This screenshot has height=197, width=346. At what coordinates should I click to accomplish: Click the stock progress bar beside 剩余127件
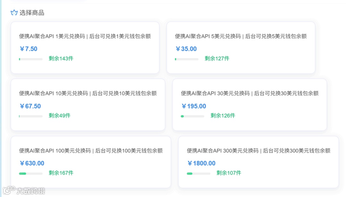(187, 59)
